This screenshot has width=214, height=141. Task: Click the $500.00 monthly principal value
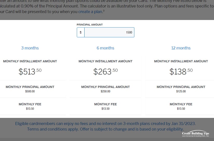30,91
